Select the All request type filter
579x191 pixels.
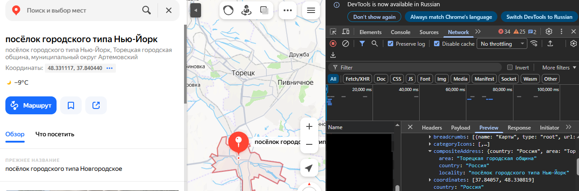click(333, 79)
